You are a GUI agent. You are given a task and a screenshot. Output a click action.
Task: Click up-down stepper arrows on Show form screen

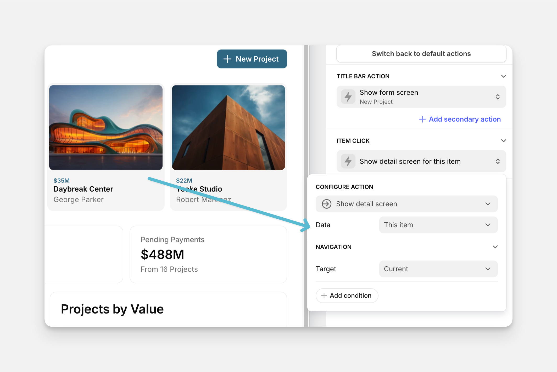pos(498,97)
